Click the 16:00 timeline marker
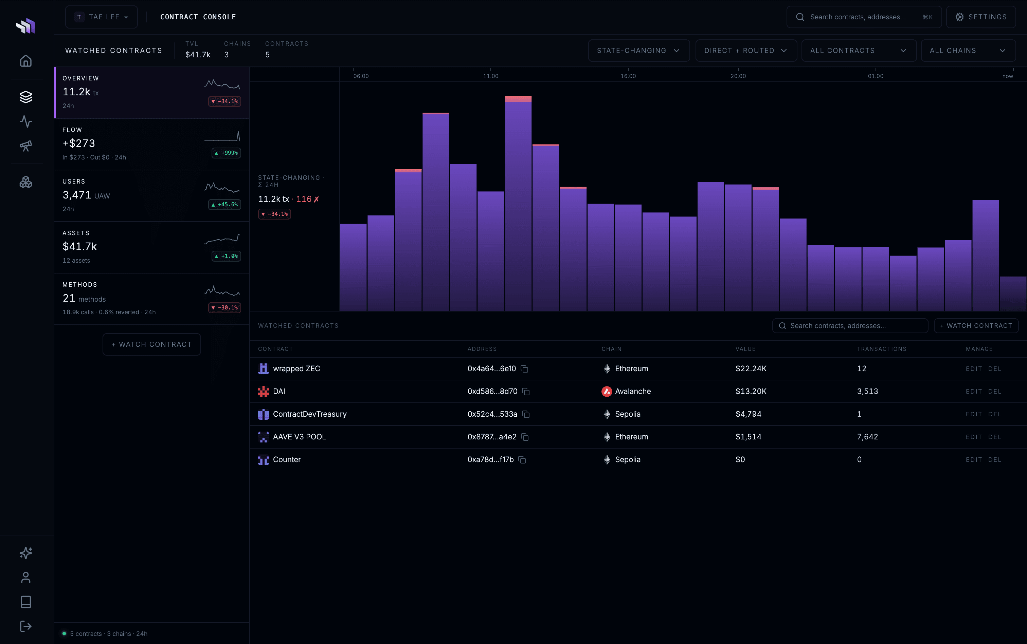Image resolution: width=1027 pixels, height=644 pixels. point(628,76)
